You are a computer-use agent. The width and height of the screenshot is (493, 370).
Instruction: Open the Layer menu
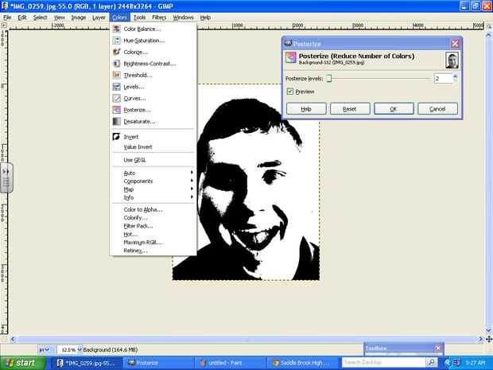(x=99, y=18)
